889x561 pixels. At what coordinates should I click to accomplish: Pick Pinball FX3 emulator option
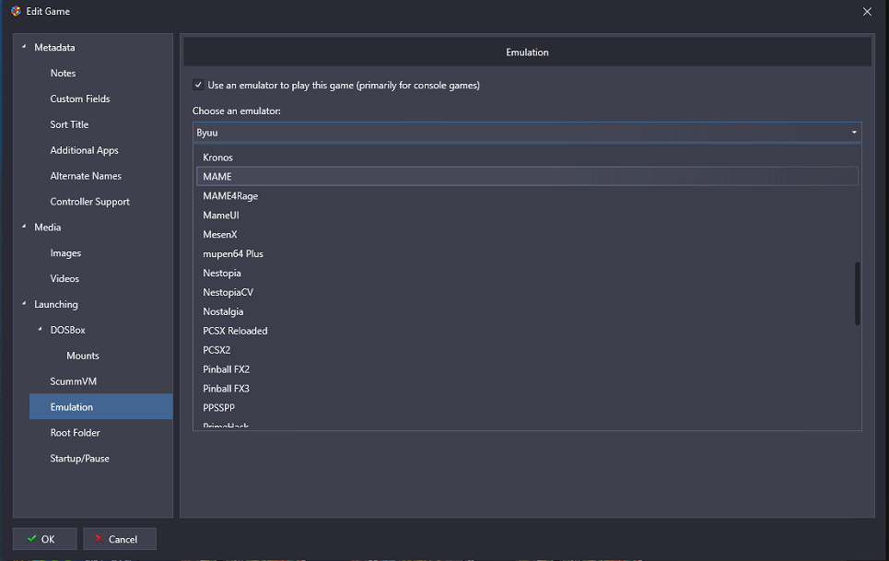tap(527, 389)
